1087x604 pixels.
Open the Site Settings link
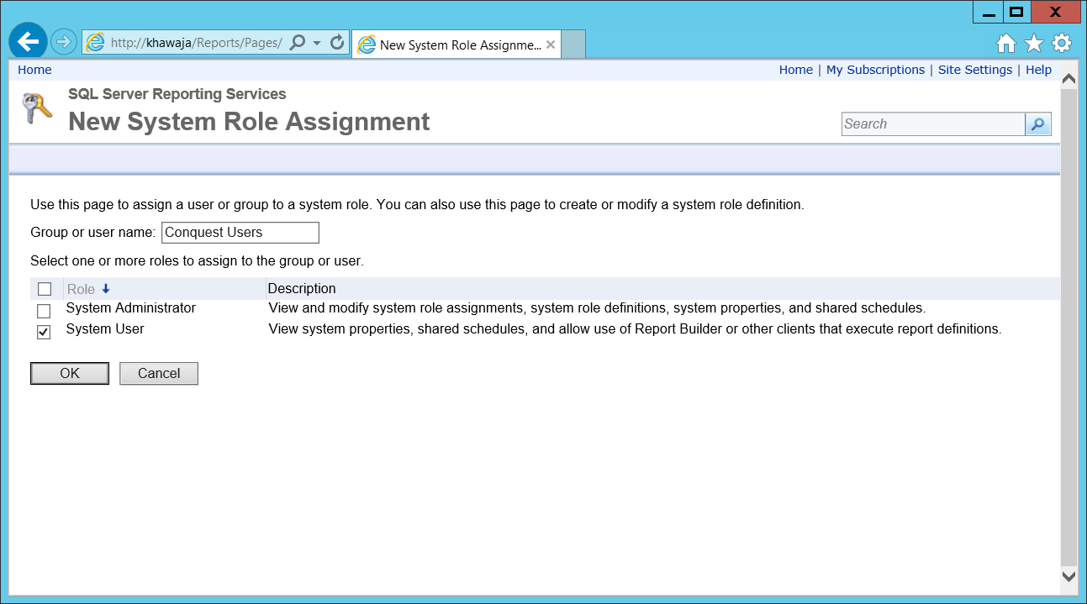(975, 70)
